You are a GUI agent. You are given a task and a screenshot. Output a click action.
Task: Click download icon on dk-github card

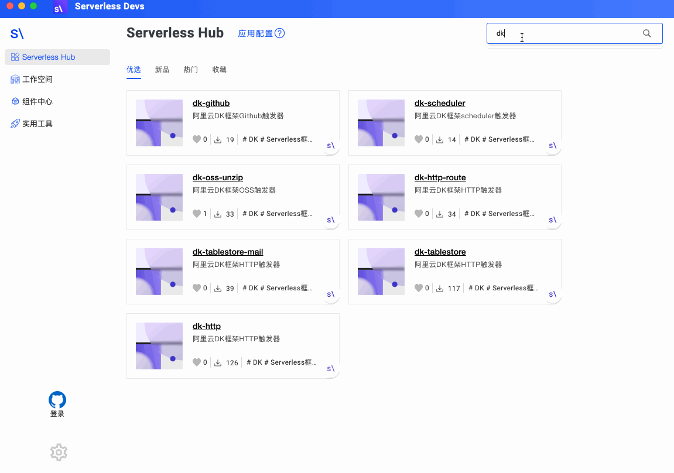(218, 140)
